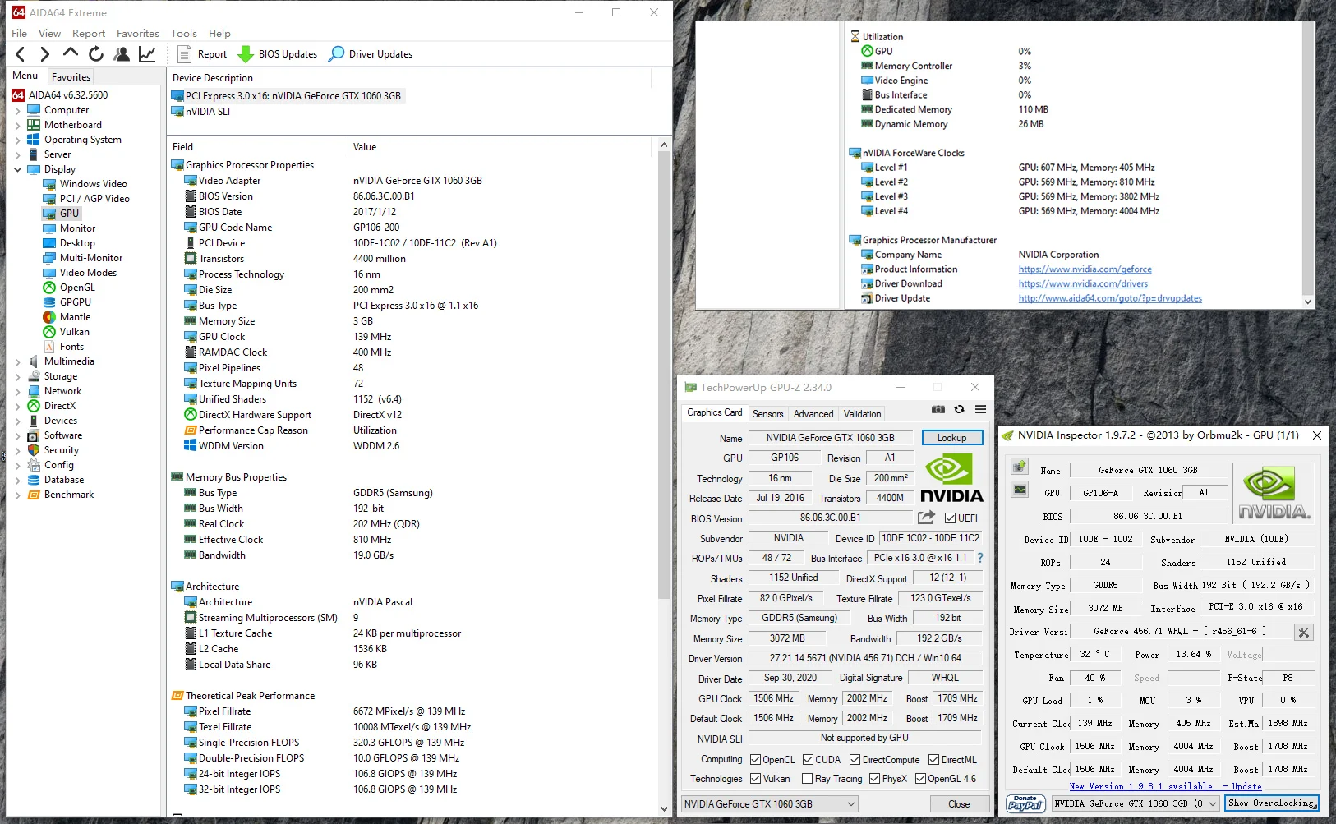Click GPU-Z BIOS export share icon
The image size is (1336, 824).
tap(926, 518)
